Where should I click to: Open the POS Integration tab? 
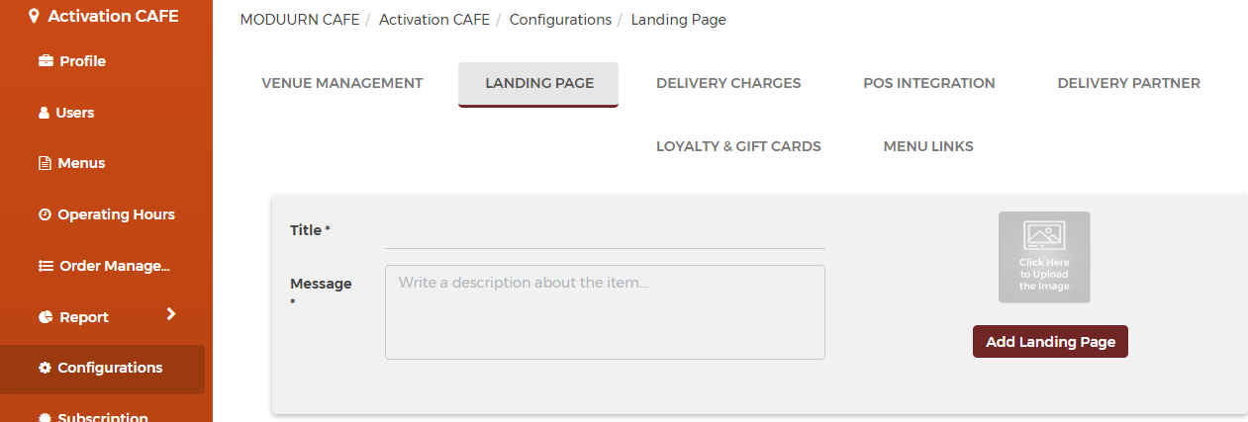(x=929, y=83)
